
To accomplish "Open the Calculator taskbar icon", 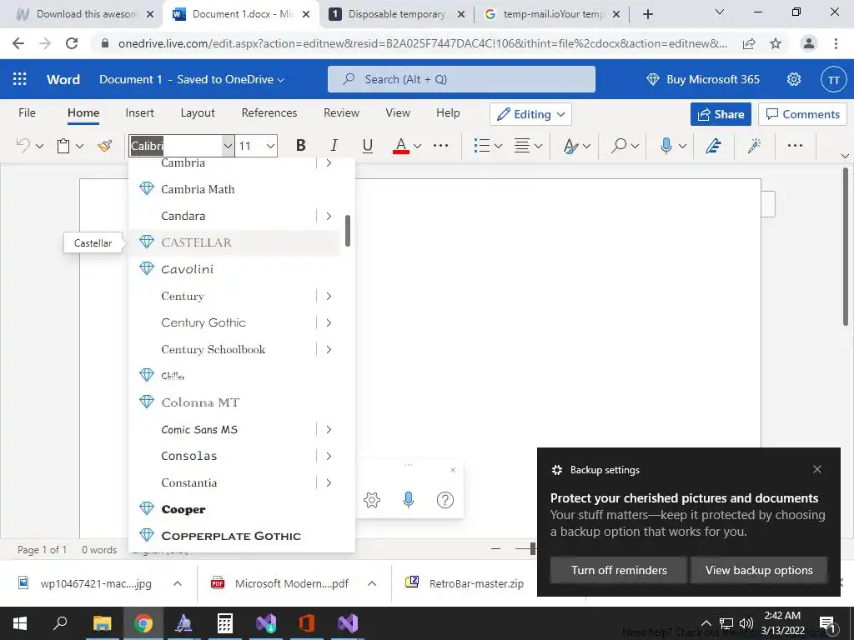I will click(225, 623).
